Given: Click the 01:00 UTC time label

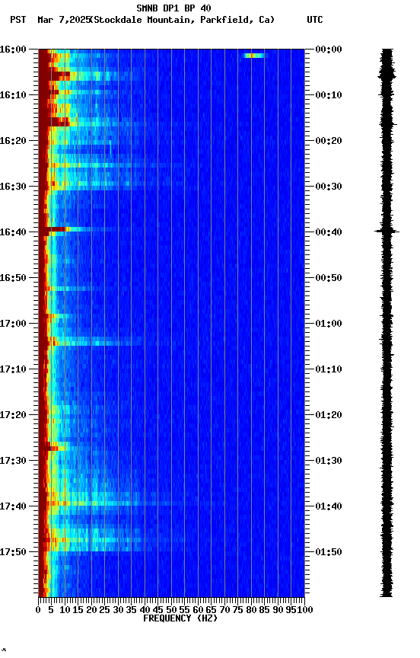Looking at the screenshot, I should pos(329,324).
